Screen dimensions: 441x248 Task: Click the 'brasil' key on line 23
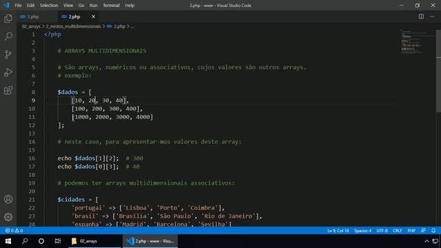click(85, 216)
